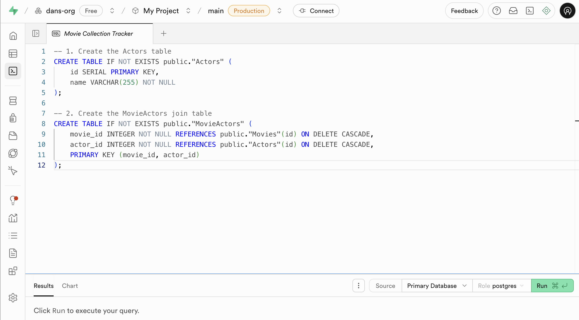Open the account avatar menu
The width and height of the screenshot is (579, 320).
[567, 11]
